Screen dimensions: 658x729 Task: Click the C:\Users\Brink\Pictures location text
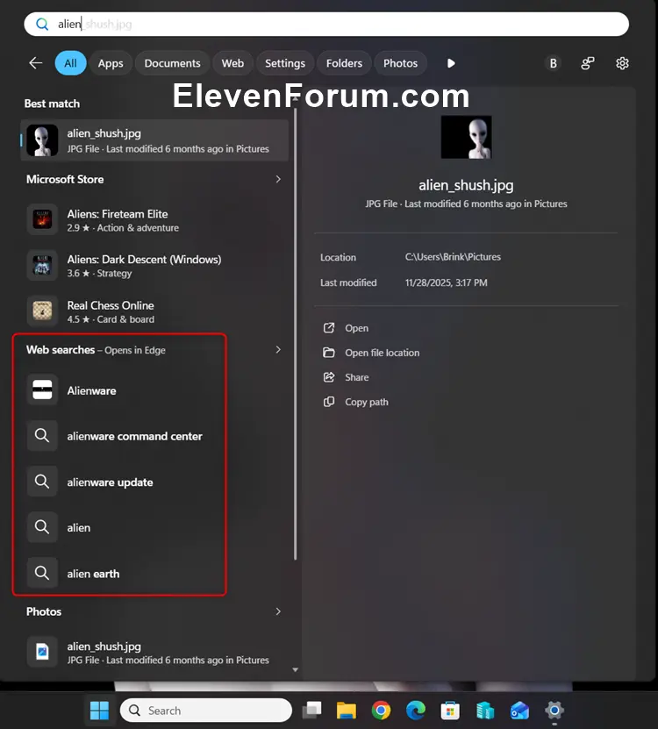point(453,257)
